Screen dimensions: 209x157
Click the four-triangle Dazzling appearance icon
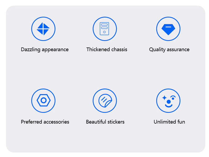43,29
